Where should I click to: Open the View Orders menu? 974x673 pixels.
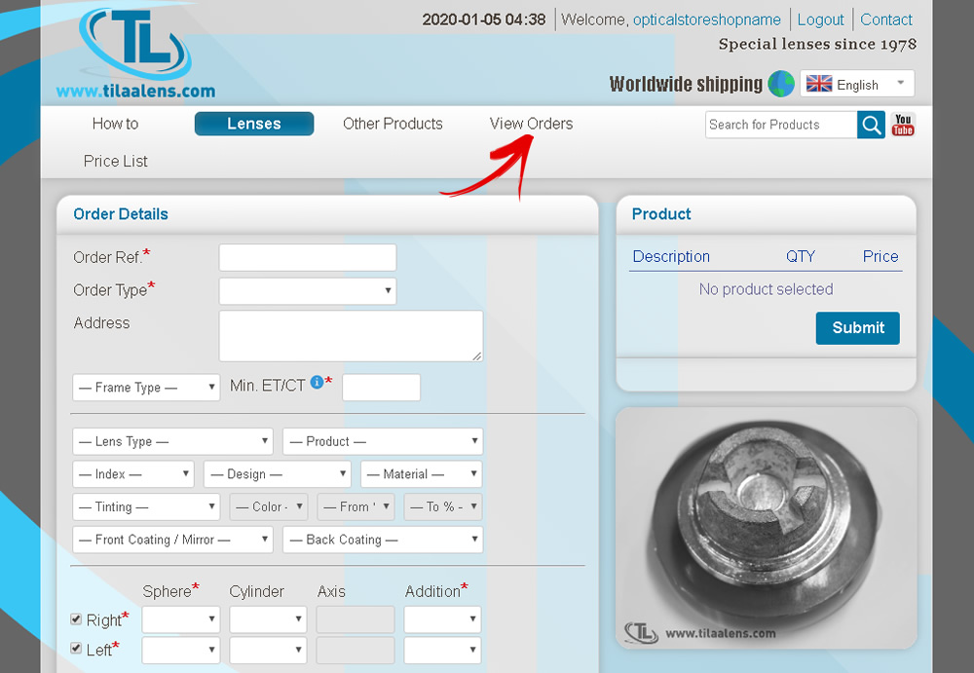click(x=531, y=124)
